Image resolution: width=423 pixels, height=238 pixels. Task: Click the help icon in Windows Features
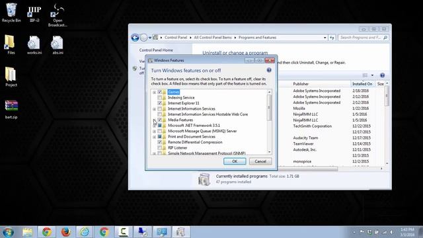pos(269,70)
